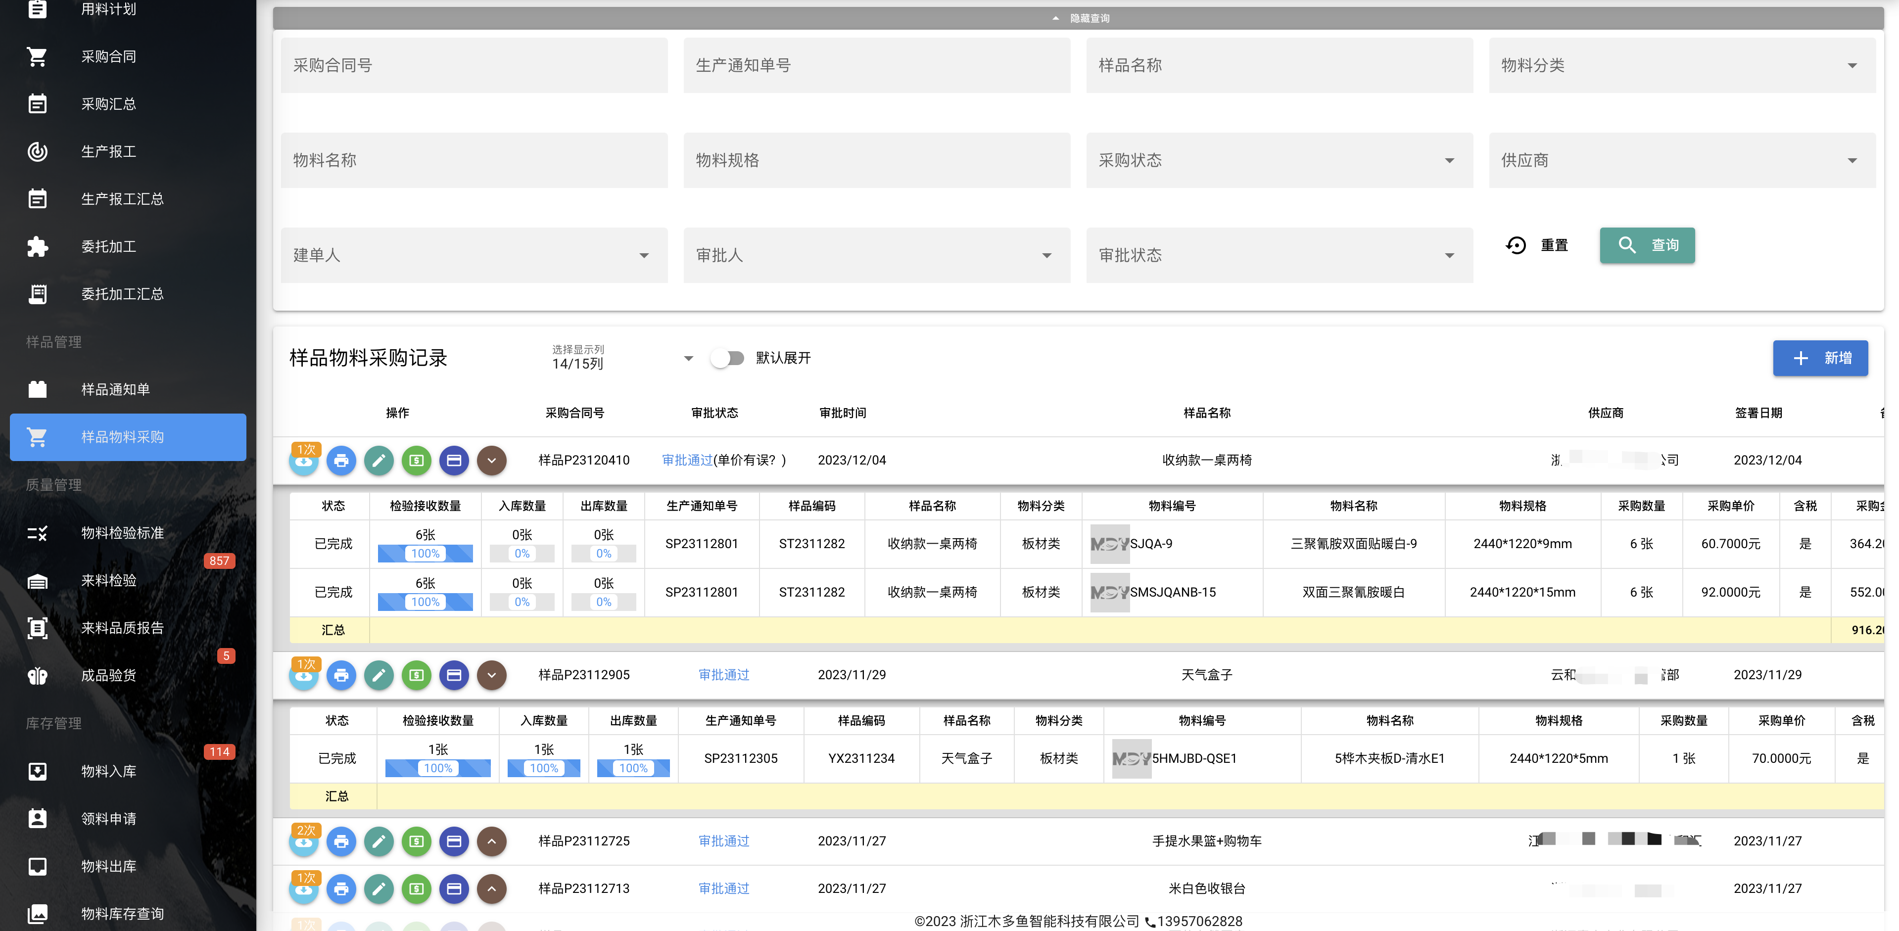Collapse details of 样品P23120410 row
1899x931 pixels.
click(x=492, y=461)
